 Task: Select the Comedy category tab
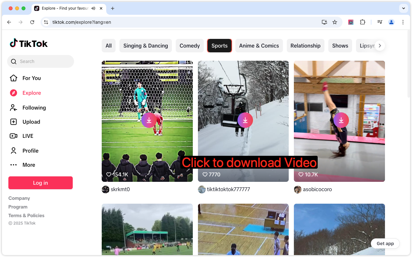point(190,45)
